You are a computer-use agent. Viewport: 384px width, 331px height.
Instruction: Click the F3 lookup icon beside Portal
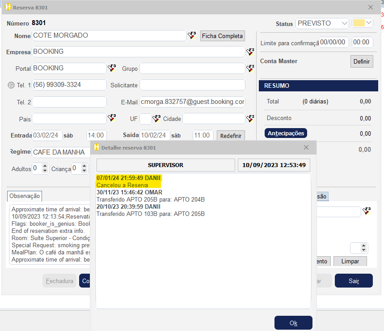pos(112,68)
